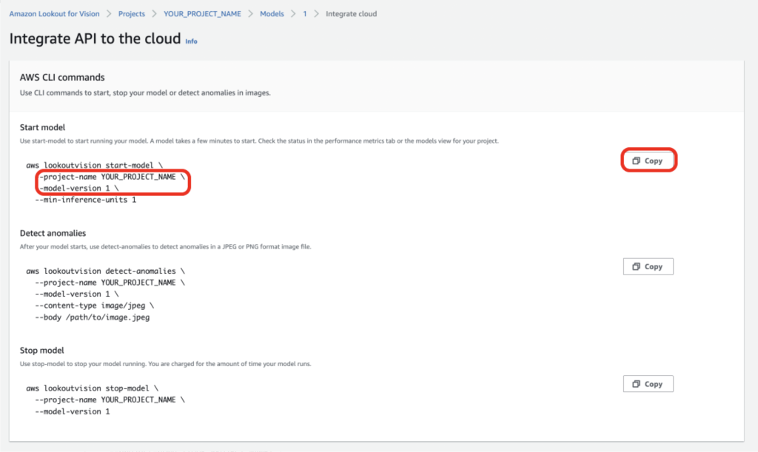Copy the Stop model command
Screen dimensions: 758x452
pyautogui.click(x=648, y=384)
